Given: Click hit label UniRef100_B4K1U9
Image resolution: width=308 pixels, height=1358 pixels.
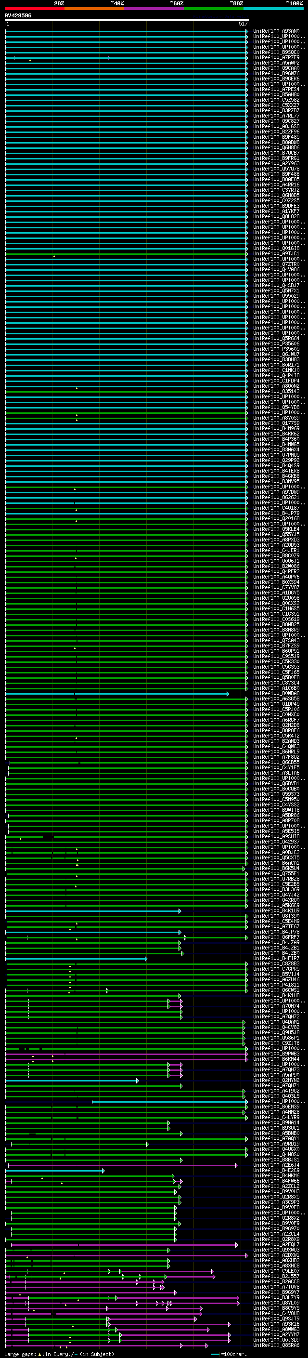Looking at the screenshot, I should pyautogui.click(x=276, y=911).
